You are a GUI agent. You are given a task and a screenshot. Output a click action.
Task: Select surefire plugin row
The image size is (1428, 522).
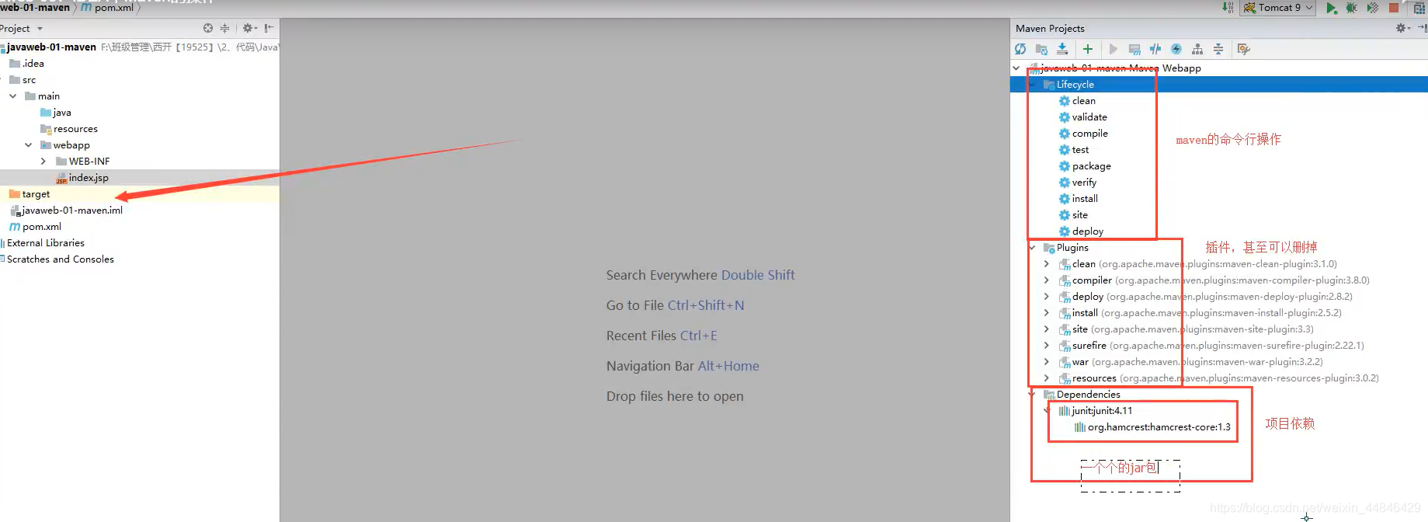pos(1211,346)
